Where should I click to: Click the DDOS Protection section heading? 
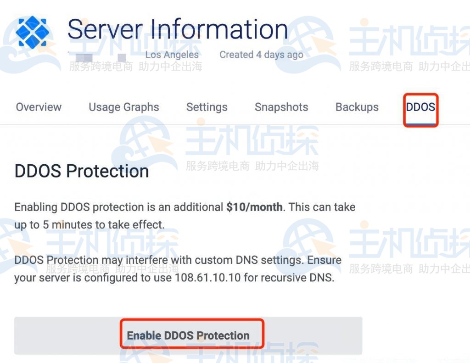pos(82,171)
